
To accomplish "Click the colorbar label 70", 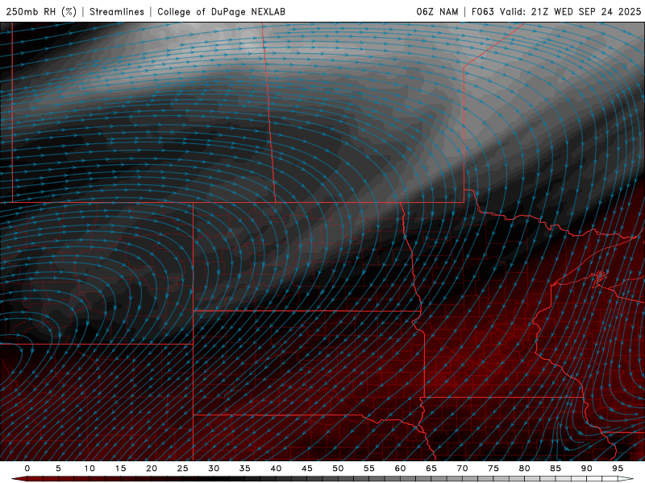I will (462, 469).
